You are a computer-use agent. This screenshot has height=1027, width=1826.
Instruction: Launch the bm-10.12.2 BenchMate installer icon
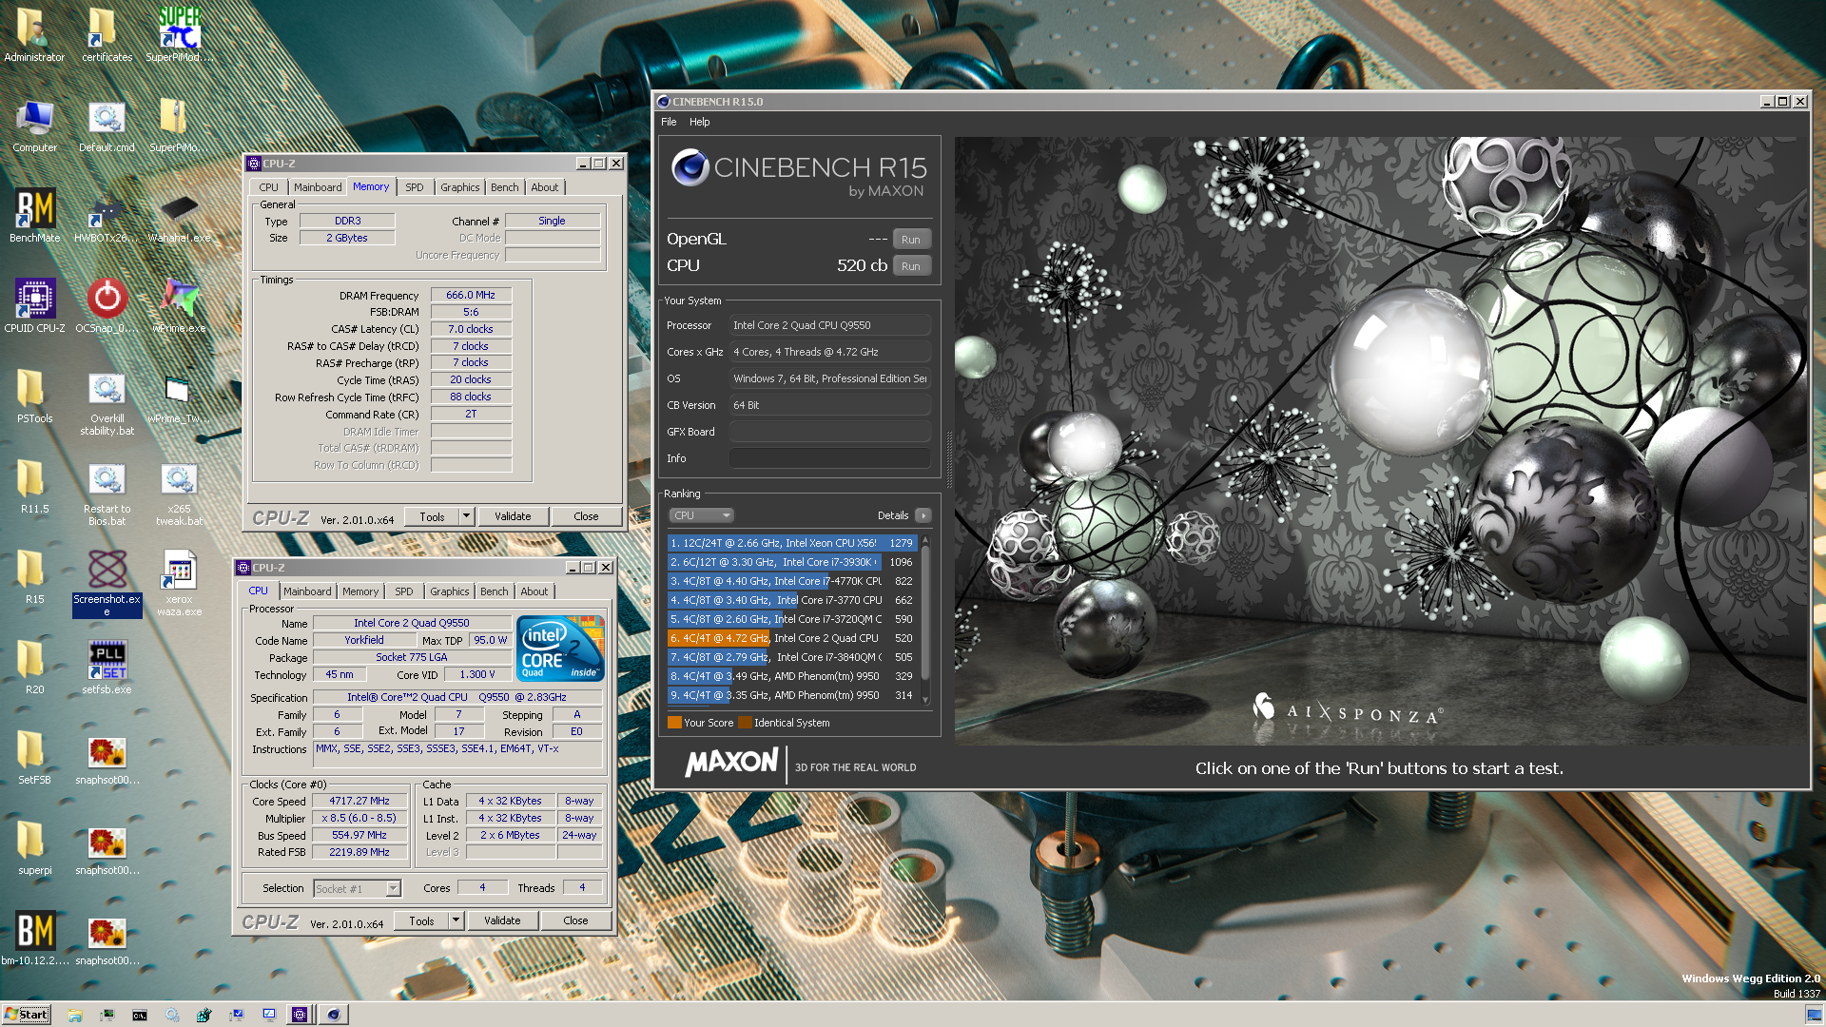tap(34, 938)
